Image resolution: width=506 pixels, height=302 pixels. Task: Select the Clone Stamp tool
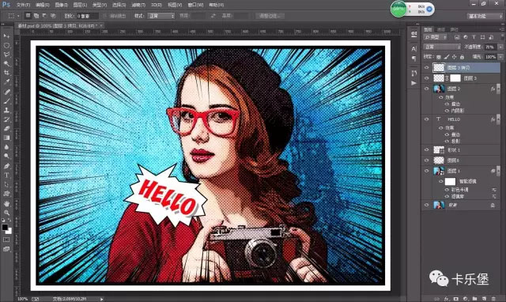click(x=6, y=110)
